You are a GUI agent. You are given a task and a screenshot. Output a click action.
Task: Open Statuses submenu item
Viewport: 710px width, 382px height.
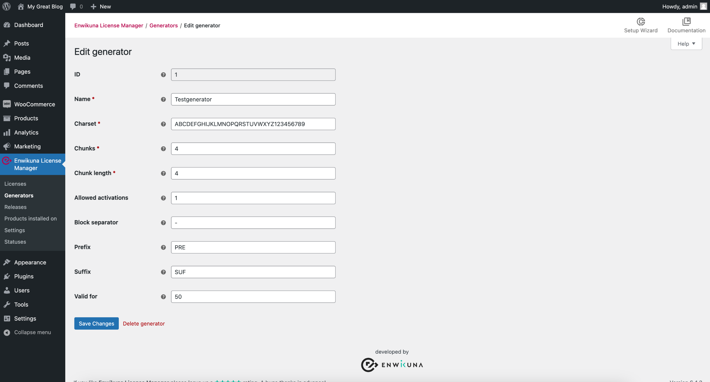tap(15, 241)
